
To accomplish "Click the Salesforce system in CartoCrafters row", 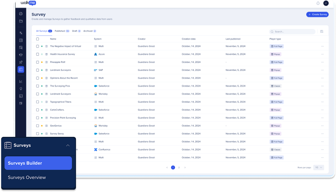I will tap(102, 110).
